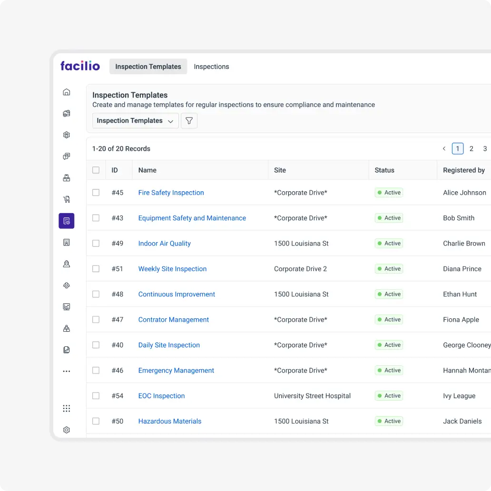This screenshot has width=491, height=491.
Task: Open the procurement cart icon in the sidebar
Action: [x=67, y=199]
